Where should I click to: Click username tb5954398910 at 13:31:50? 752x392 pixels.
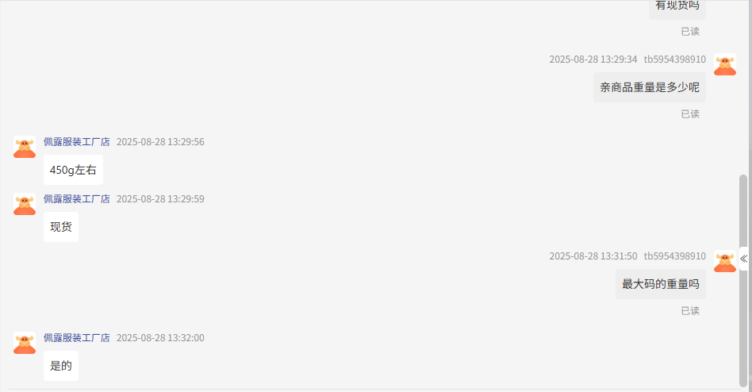675,256
